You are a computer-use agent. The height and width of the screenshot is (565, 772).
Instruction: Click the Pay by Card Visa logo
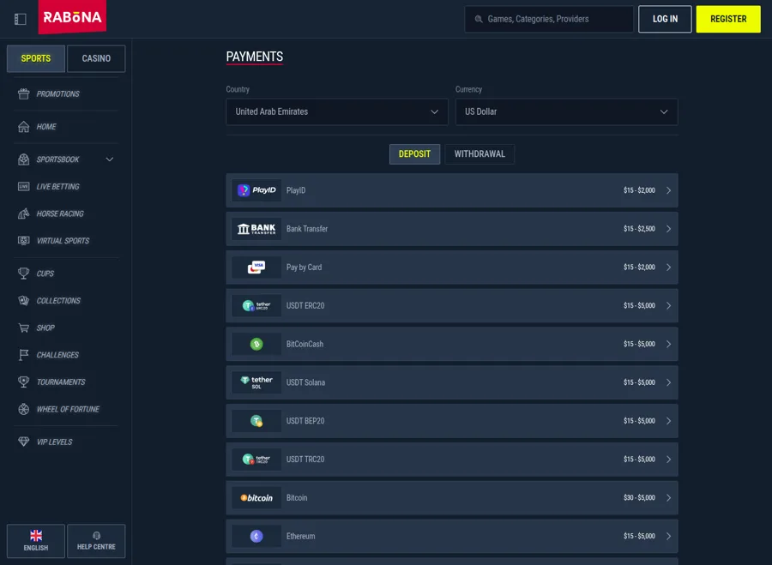coord(256,267)
